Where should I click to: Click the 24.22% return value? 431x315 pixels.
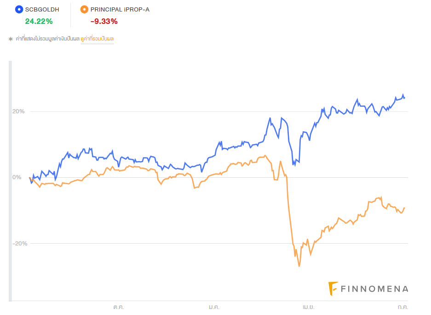point(39,21)
